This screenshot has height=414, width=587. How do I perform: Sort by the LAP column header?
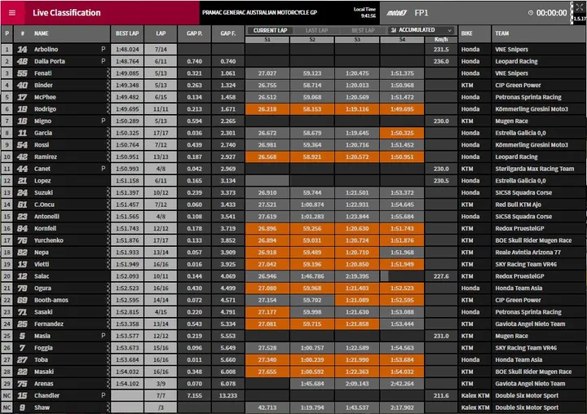click(161, 33)
